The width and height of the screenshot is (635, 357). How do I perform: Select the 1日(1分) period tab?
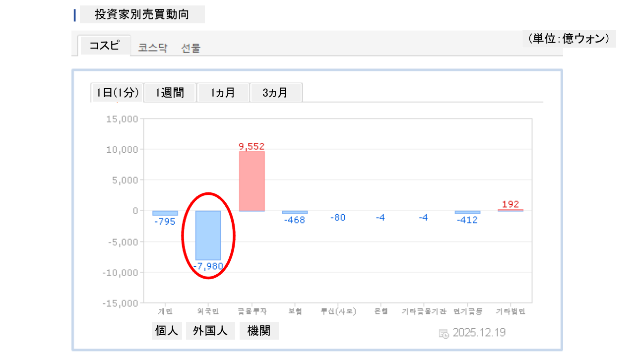point(117,93)
